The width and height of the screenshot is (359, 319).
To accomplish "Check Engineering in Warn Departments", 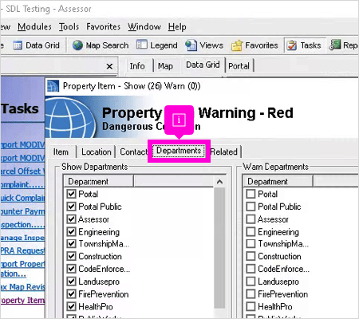I will 251,231.
